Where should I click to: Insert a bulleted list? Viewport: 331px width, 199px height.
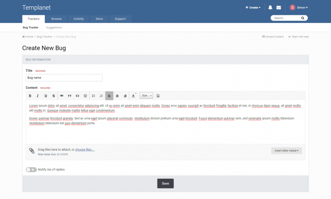click(94, 96)
